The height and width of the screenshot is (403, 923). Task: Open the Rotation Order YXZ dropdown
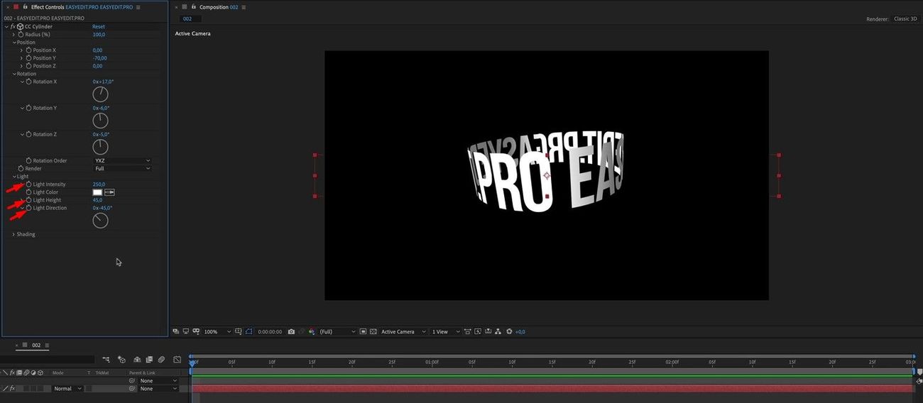(122, 161)
